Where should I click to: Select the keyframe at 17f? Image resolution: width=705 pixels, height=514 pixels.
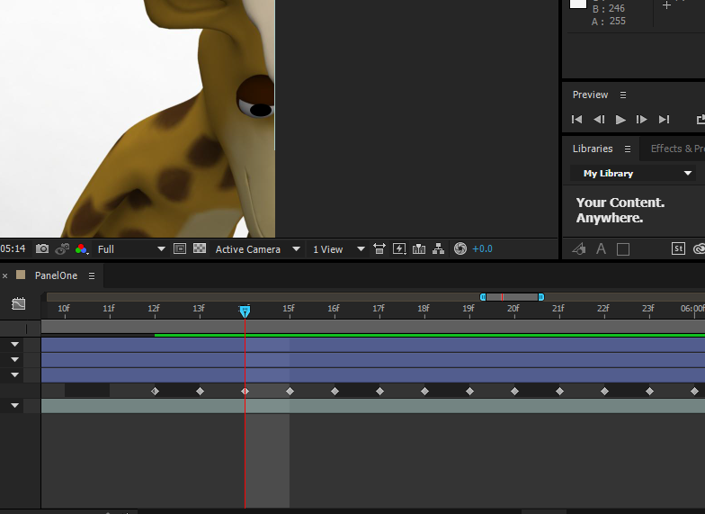pos(379,391)
